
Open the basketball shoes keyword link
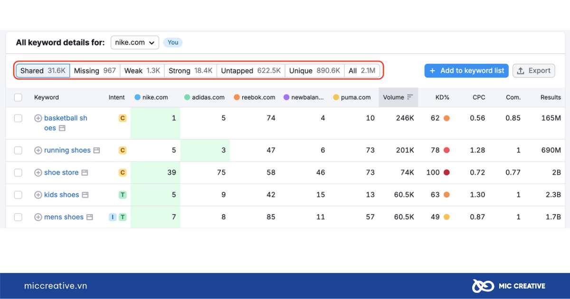66,123
